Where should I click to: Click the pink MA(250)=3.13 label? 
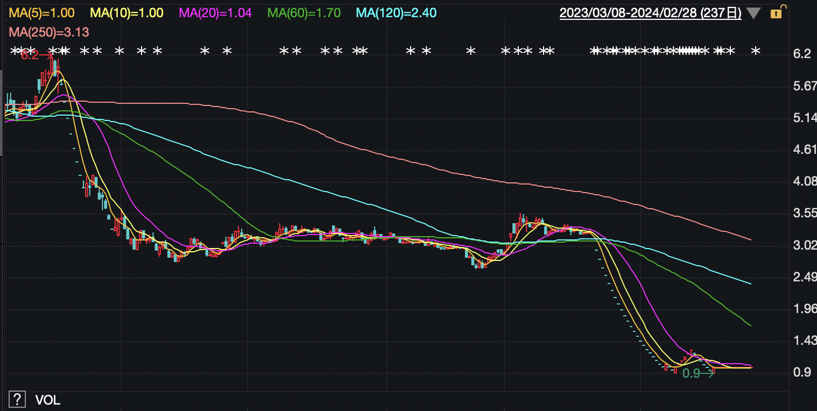[x=48, y=32]
